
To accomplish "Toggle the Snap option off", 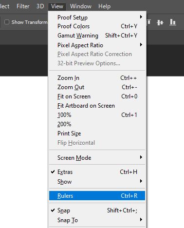I will click(97, 210).
